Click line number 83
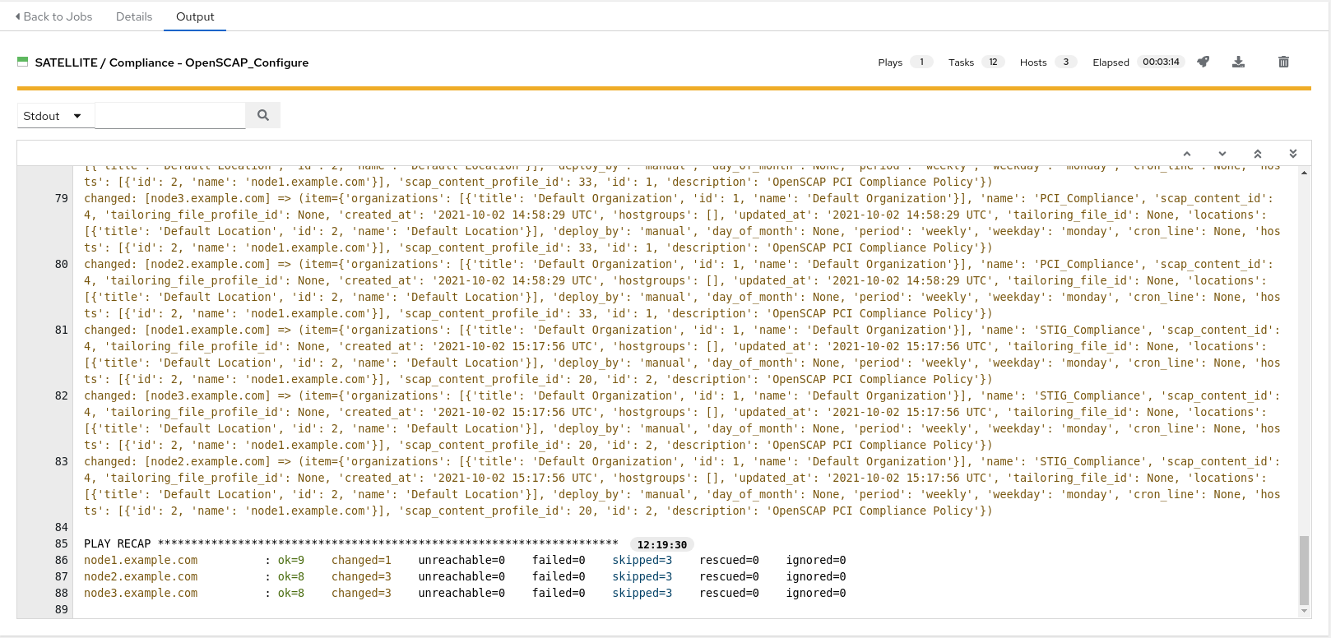1331x638 pixels. tap(62, 461)
